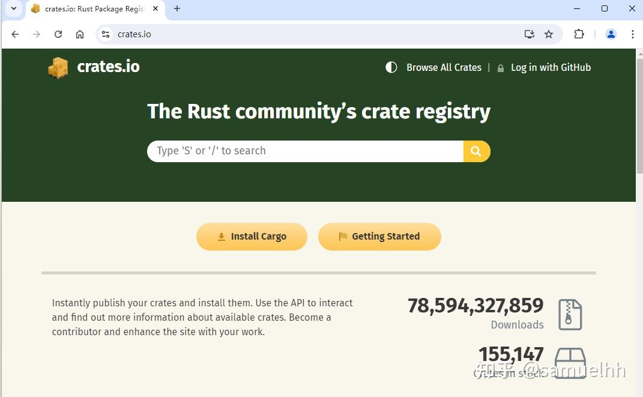This screenshot has width=643, height=397.
Task: Click the Install Cargo button
Action: tap(252, 236)
